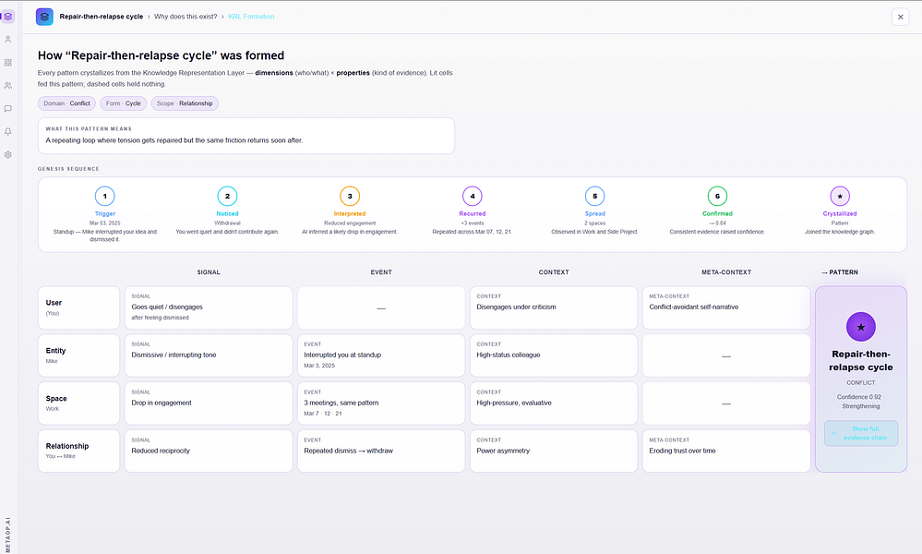This screenshot has width=922, height=554.
Task: Click the 'Why does this exist?' breadcrumb
Action: 186,17
